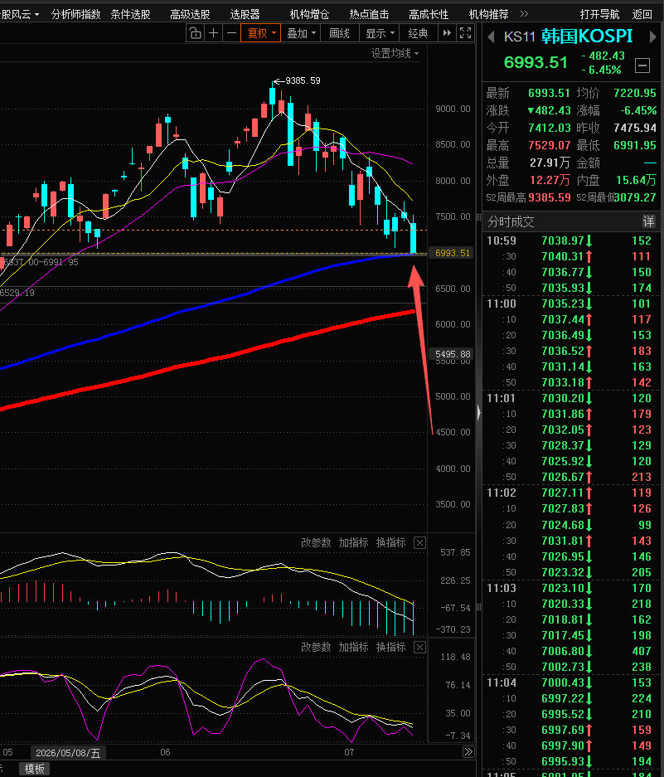Click the 11:04 trade row price 7000.43
This screenshot has height=777, width=664.
(x=562, y=682)
